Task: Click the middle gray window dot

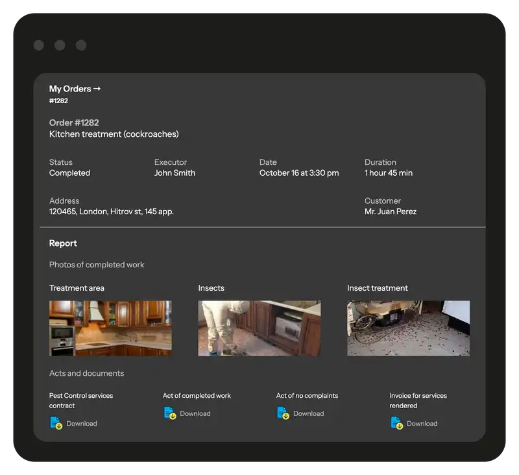Action: click(x=60, y=45)
